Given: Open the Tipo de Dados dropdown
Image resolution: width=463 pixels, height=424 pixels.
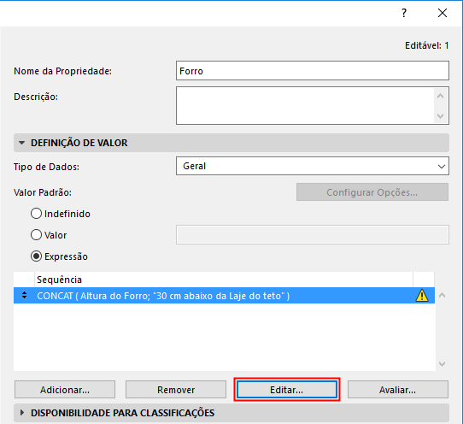Looking at the screenshot, I should click(313, 166).
